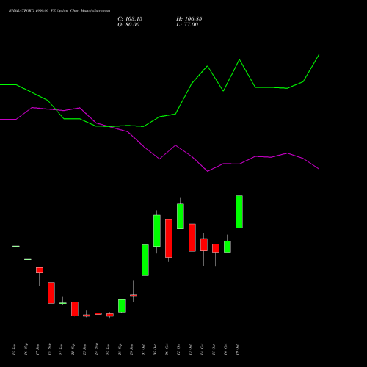Click the '05 Oct' date label
367x367 pixels.
click(155, 349)
